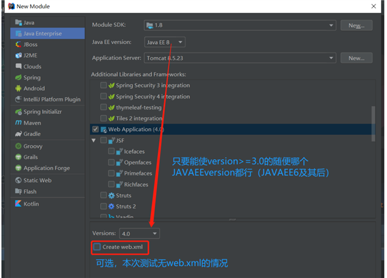This screenshot has height=278, width=387.
Task: Click the Kotlin K icon
Action: pos(19,203)
